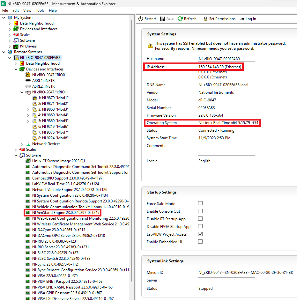Image resolution: width=297 pixels, height=300 pixels.
Task: Expand the IVI Drivers node
Action: pos(10,47)
